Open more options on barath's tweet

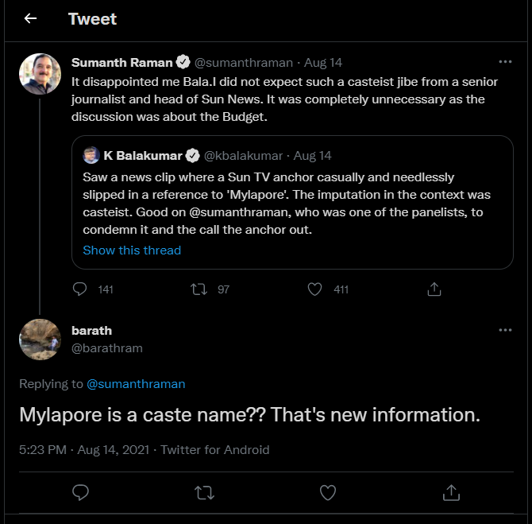(x=505, y=331)
